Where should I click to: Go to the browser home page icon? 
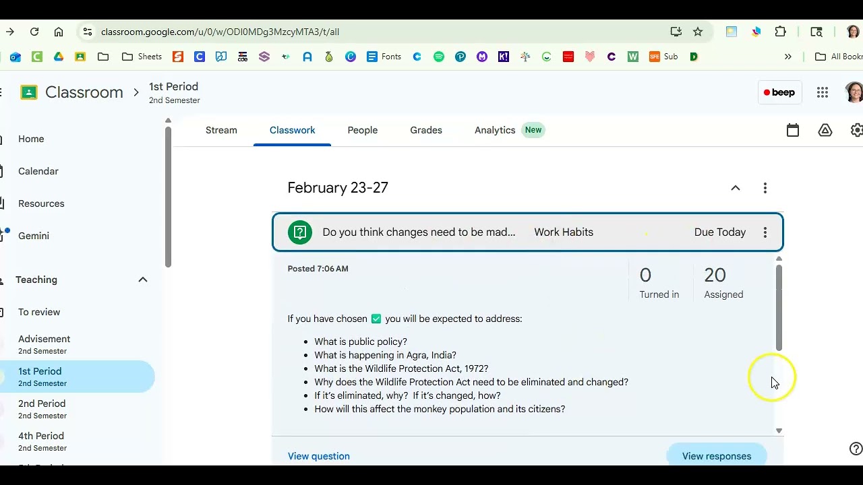tap(59, 32)
